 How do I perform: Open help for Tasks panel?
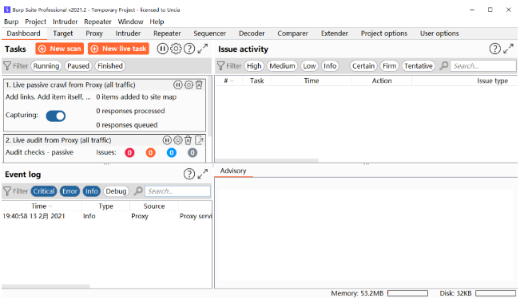coord(189,49)
